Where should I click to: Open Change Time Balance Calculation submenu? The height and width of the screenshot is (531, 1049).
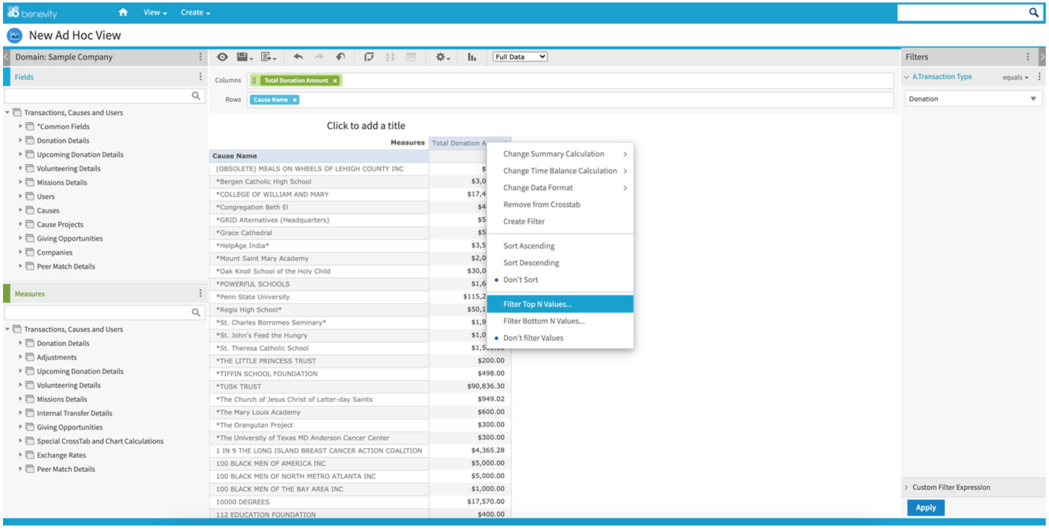click(560, 171)
